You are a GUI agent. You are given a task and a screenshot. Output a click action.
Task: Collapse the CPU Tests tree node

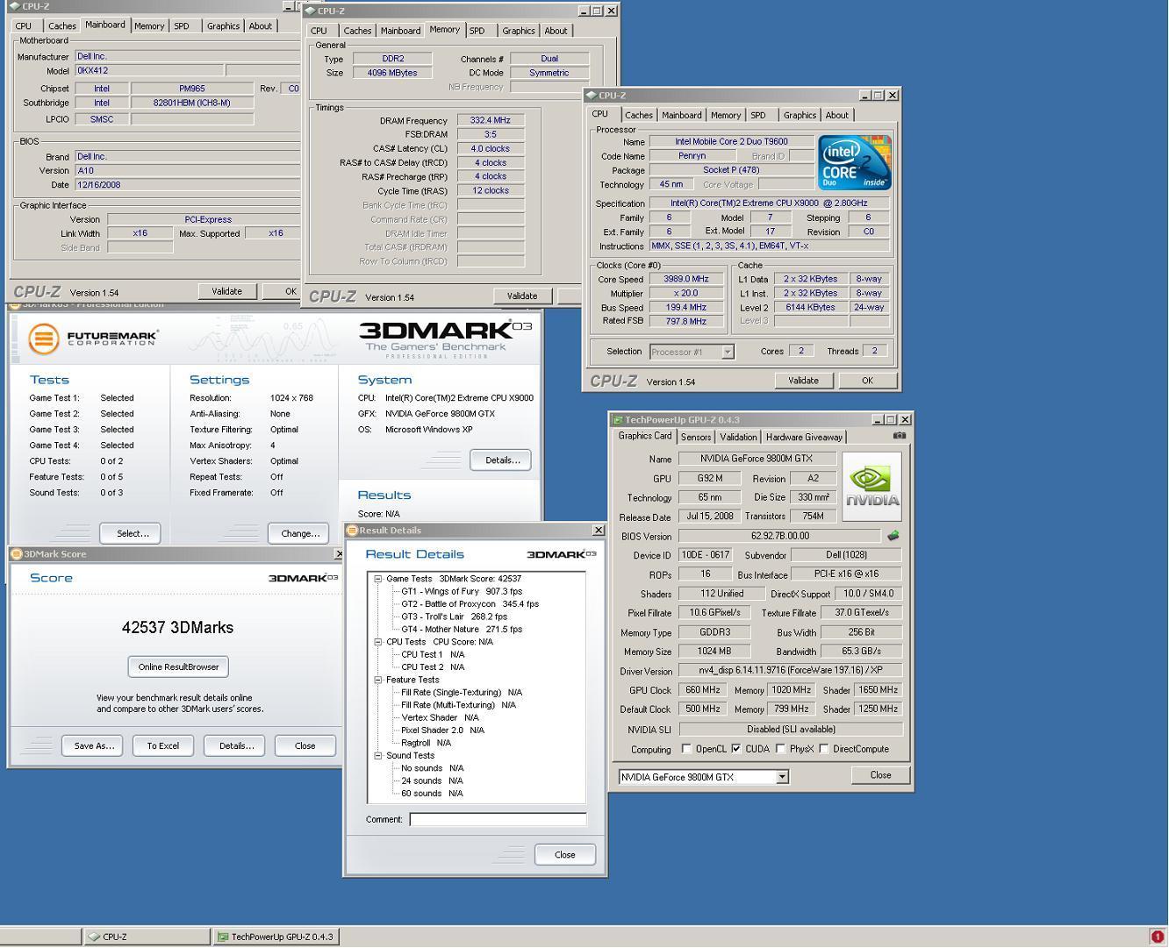coord(378,642)
